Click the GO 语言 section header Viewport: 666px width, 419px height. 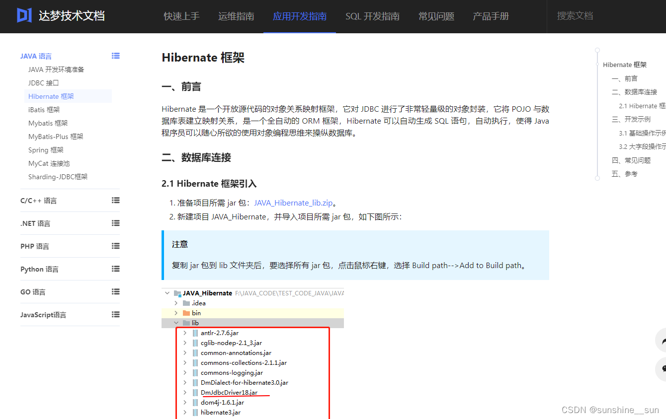pyautogui.click(x=33, y=292)
